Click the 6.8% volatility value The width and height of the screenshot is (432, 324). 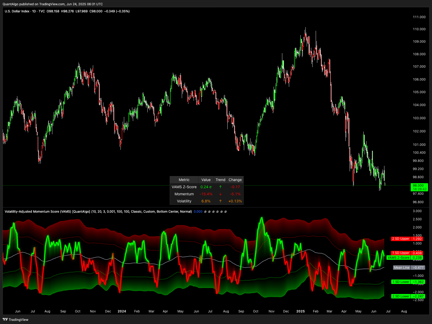point(206,201)
